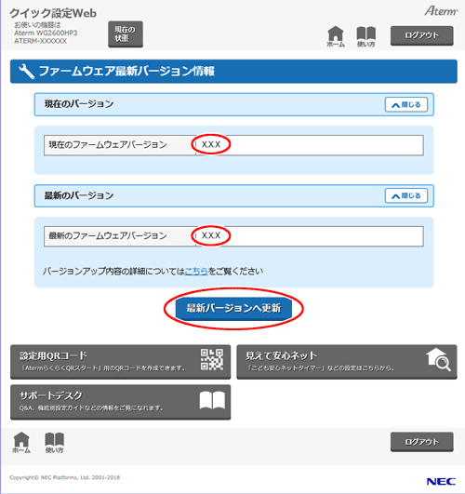465x494 pixels.
Task: Click the house-with-magnifier icon on 見えて安心ネット
Action: click(439, 359)
